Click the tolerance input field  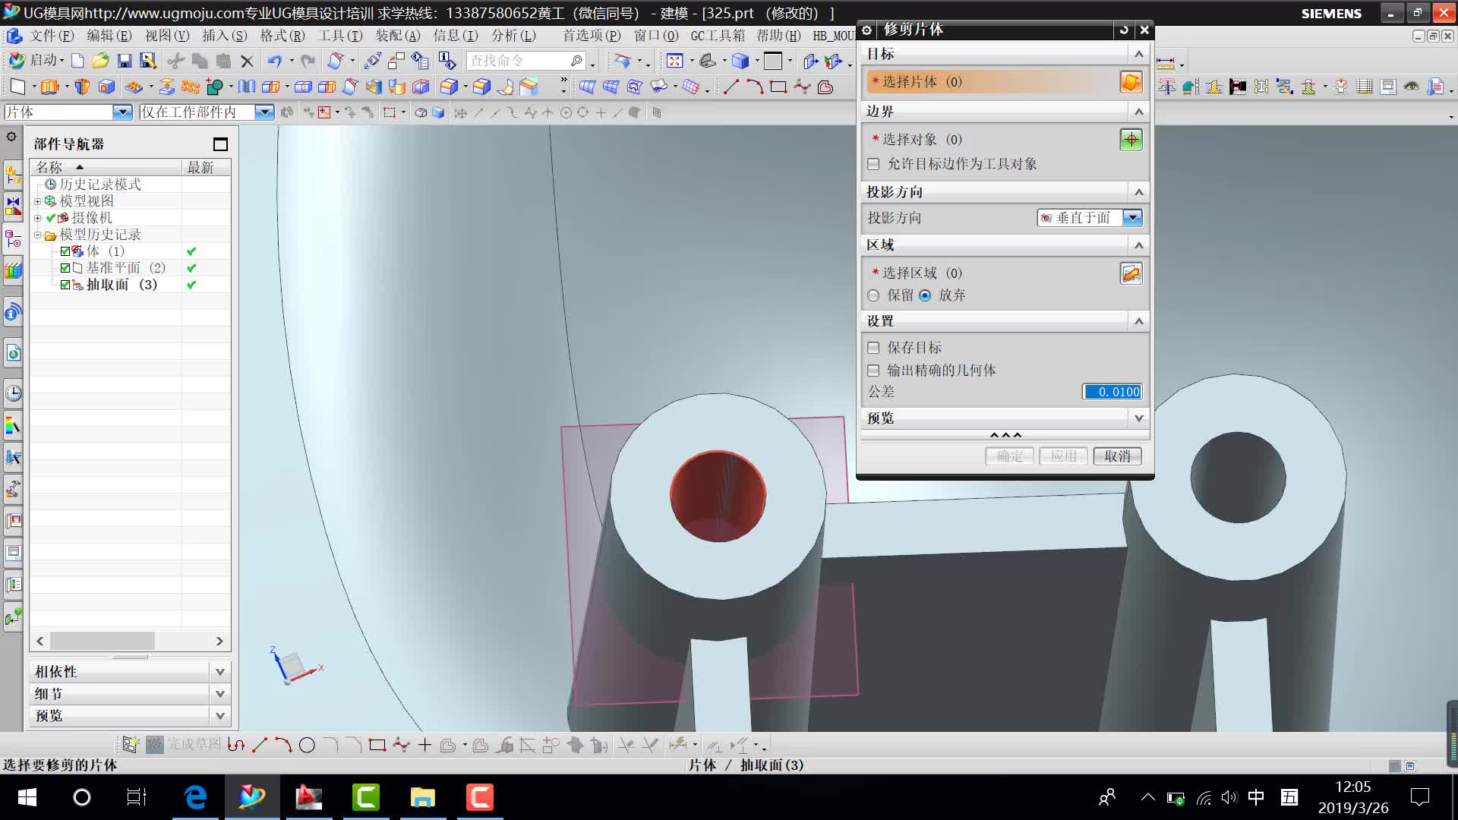[x=1112, y=392]
